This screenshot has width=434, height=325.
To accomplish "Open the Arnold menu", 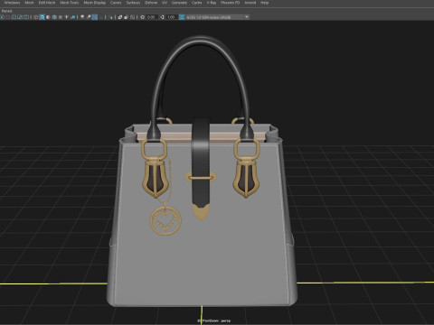I will pyautogui.click(x=250, y=3).
